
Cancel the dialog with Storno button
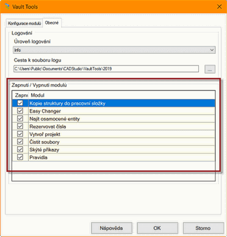click(x=203, y=228)
